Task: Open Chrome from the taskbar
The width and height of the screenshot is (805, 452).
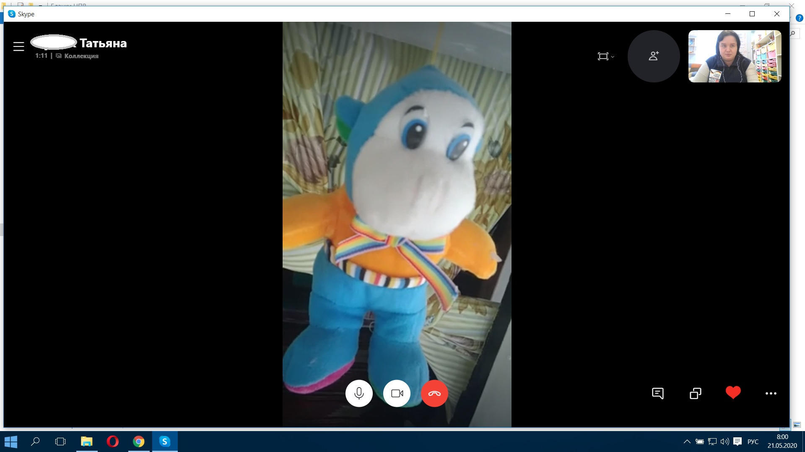Action: 139,442
